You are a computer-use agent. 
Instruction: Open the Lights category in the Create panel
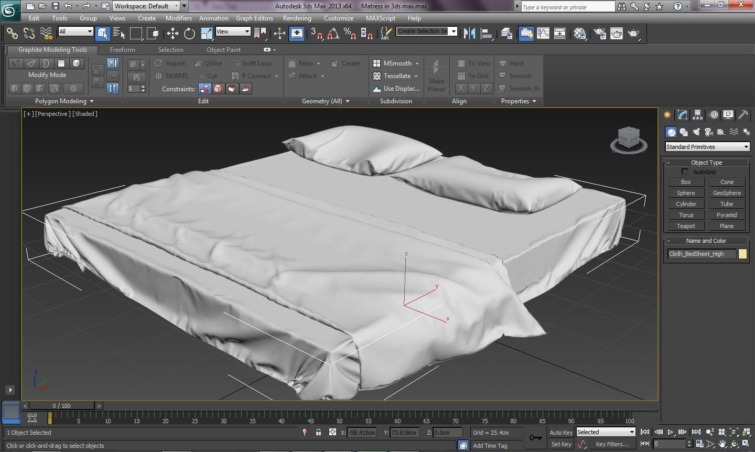click(696, 132)
